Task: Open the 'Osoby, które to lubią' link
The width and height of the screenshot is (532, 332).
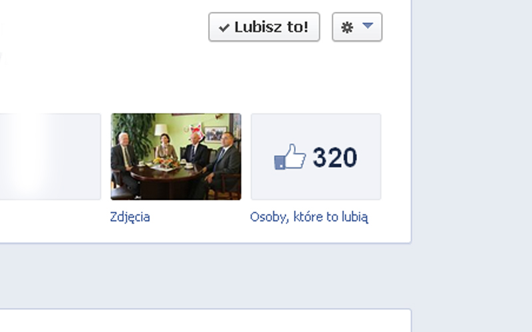Action: 309,217
